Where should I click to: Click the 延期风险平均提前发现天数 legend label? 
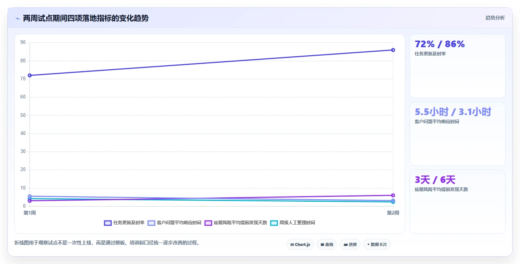(240, 223)
